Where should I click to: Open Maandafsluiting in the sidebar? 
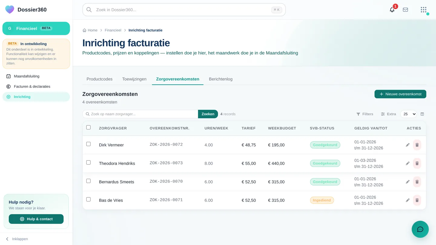tap(36, 76)
